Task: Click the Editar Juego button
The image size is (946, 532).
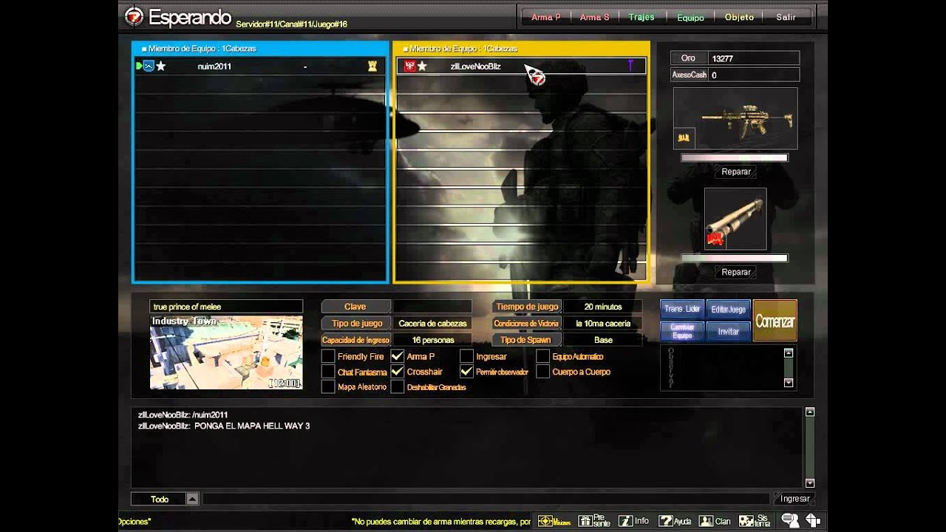Action: [x=728, y=309]
